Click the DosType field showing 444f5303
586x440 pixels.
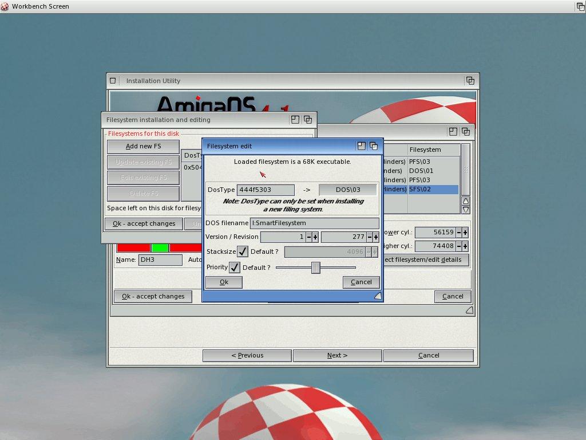pyautogui.click(x=266, y=190)
